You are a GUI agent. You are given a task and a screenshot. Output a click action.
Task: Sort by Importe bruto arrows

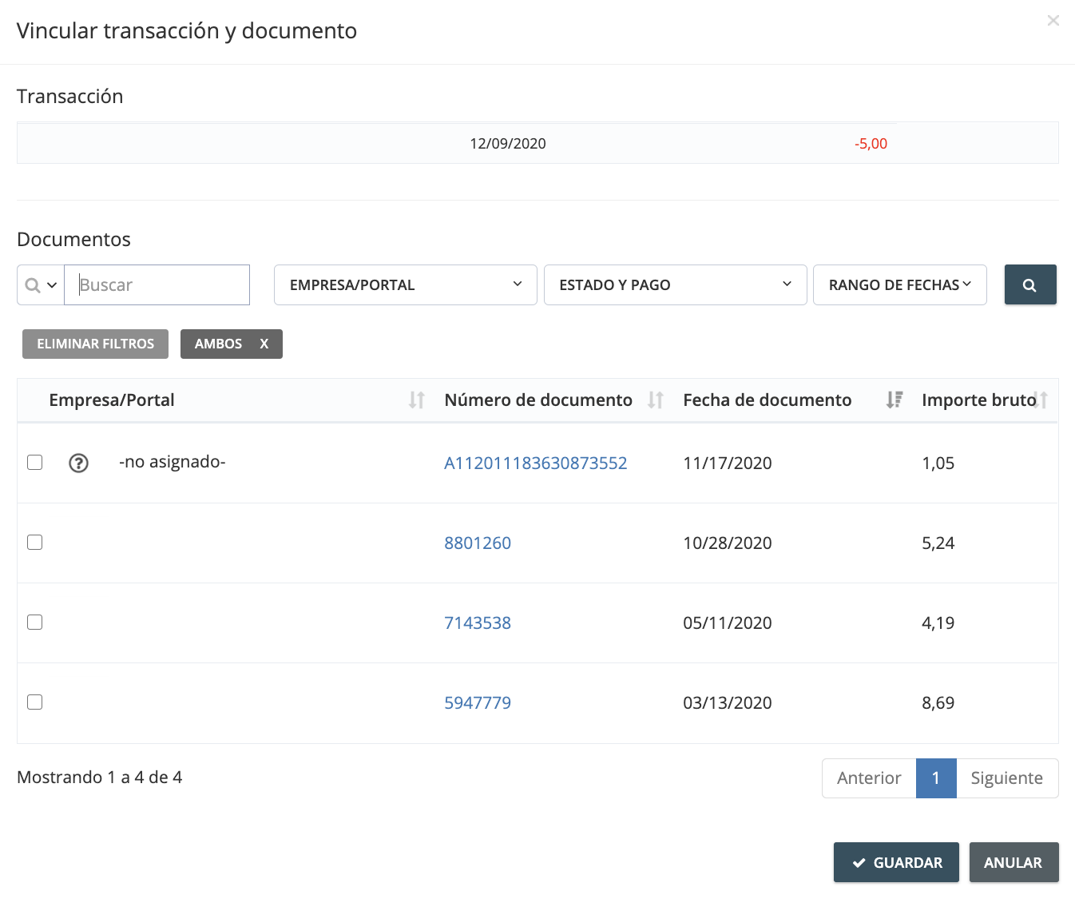(1041, 400)
